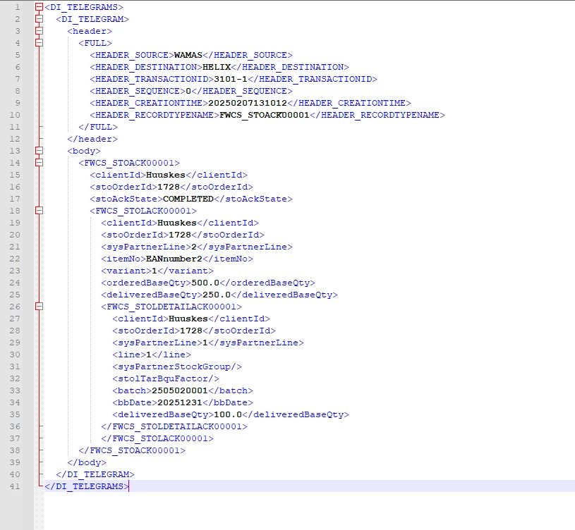Collapse the body element fold marker
The height and width of the screenshot is (530, 575).
[x=39, y=151]
